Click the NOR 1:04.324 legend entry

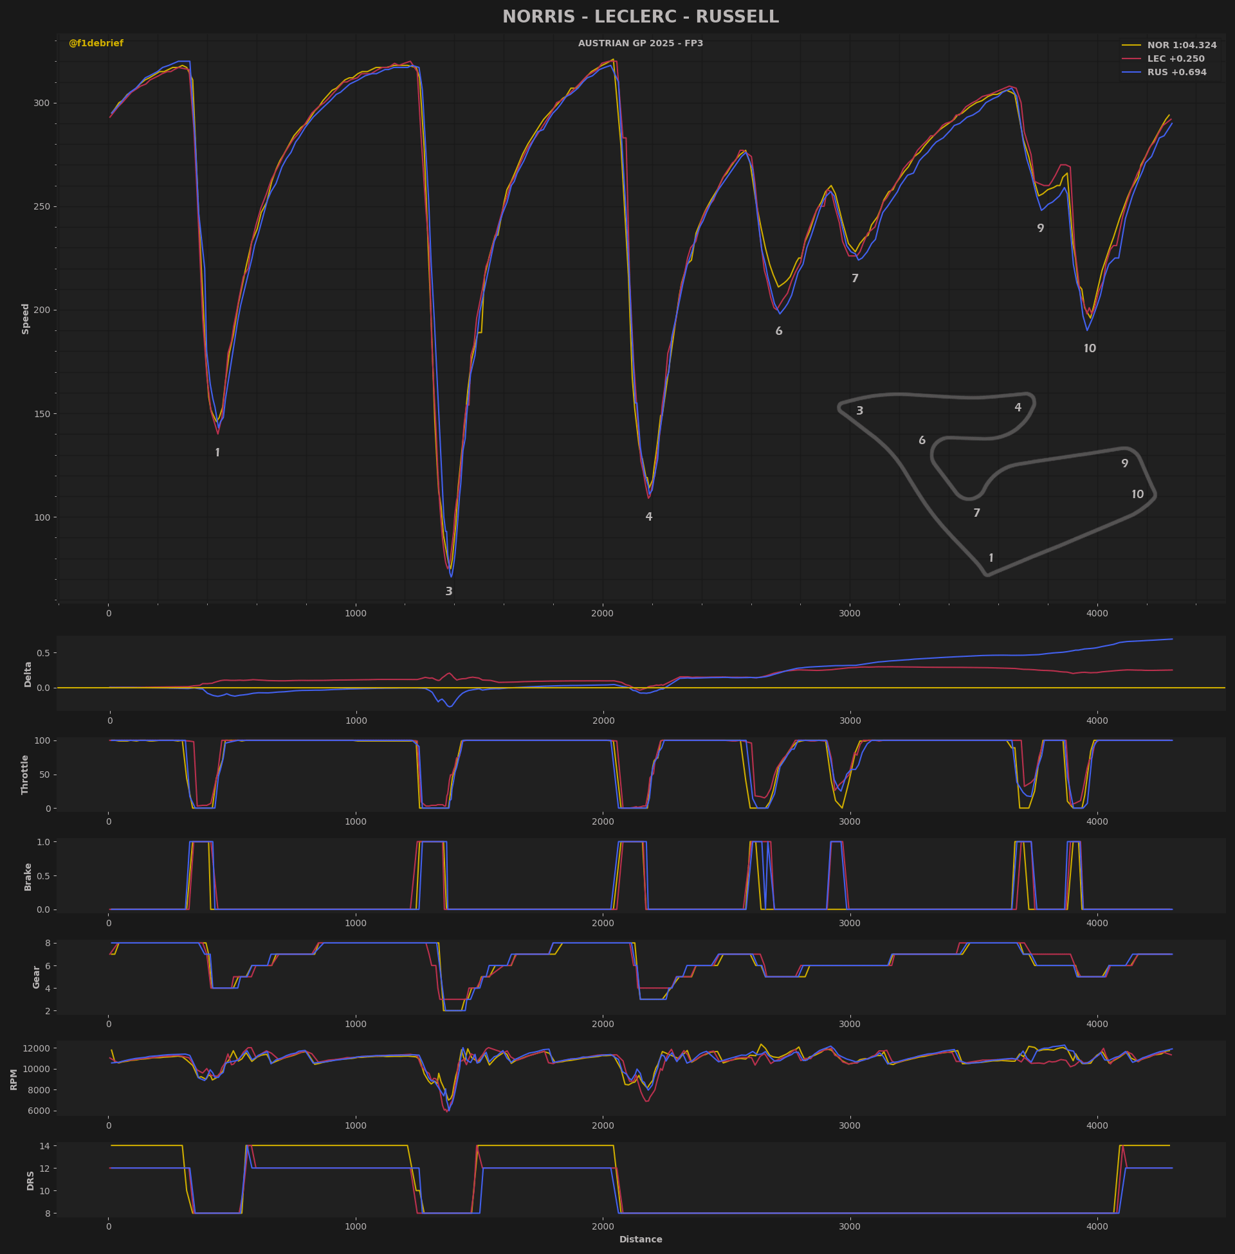click(1181, 46)
